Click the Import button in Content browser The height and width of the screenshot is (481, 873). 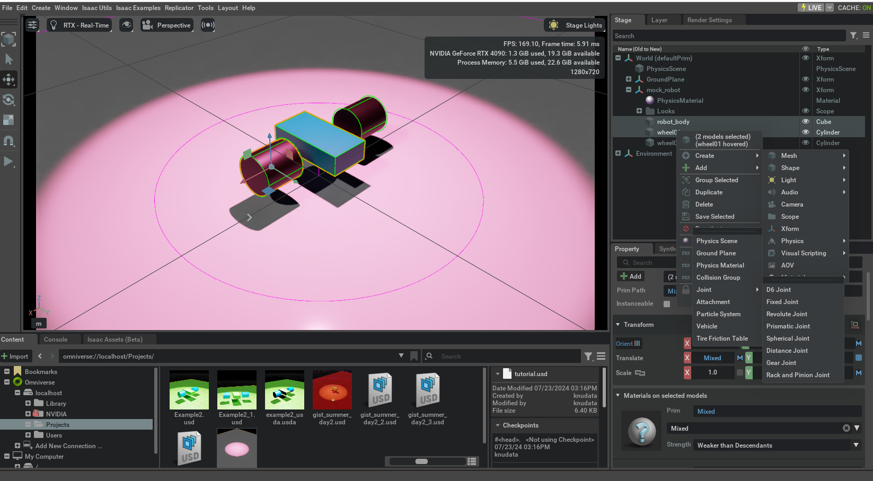[x=15, y=357]
